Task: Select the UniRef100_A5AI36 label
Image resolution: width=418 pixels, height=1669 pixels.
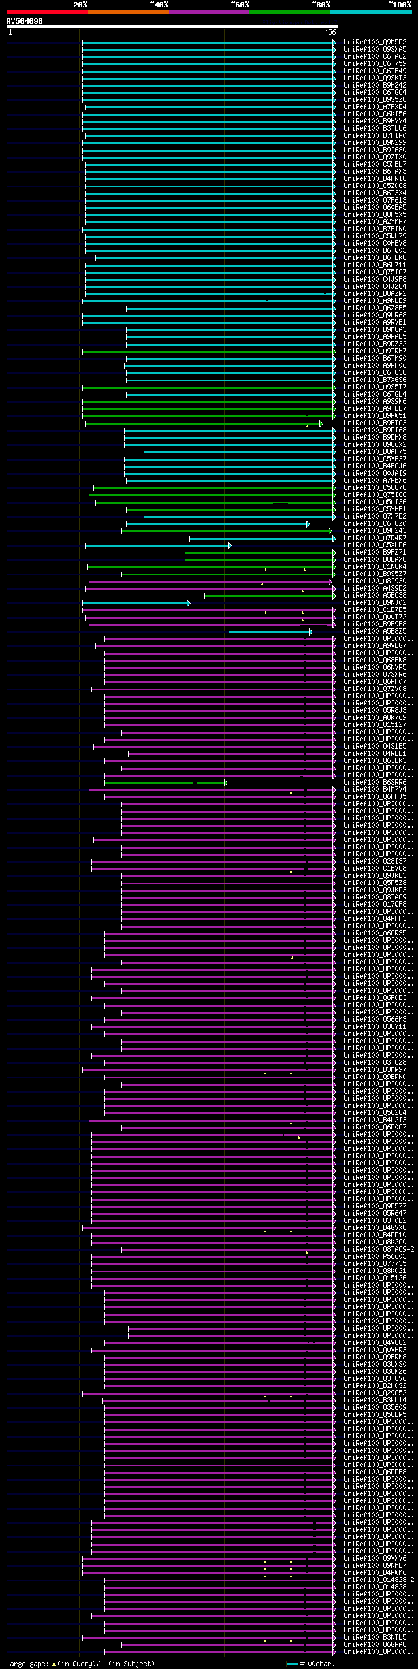Action: (375, 502)
